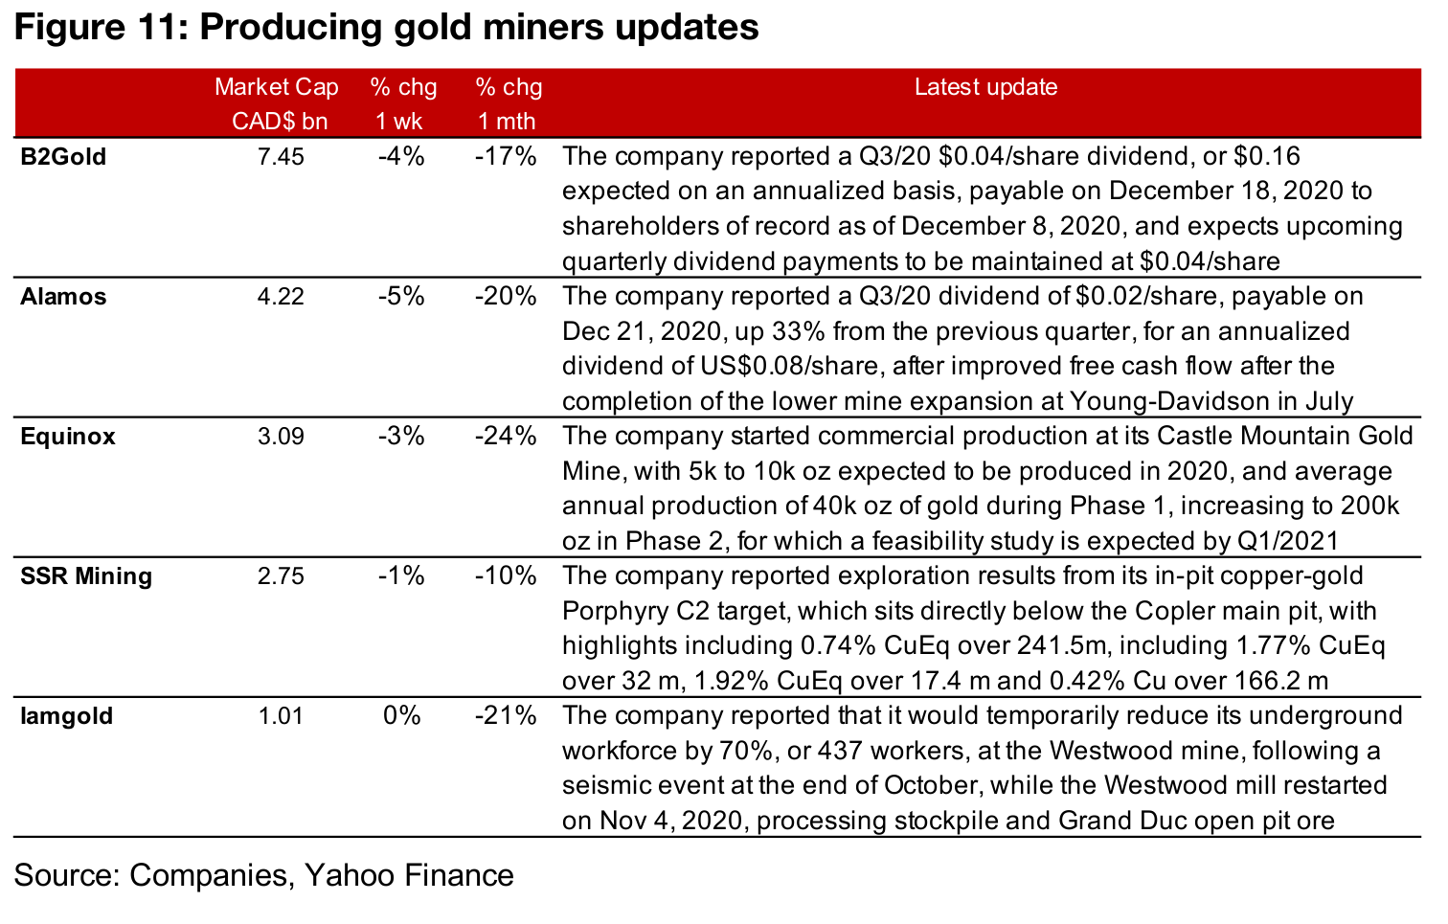Click the Porphyry C2 exploration results text
This screenshot has width=1448, height=924.
pos(973,628)
